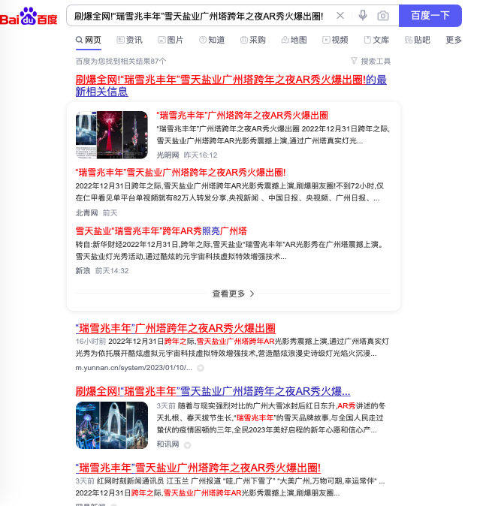Open the Guangzhou Tower news thumbnail from 光明网

click(112, 135)
